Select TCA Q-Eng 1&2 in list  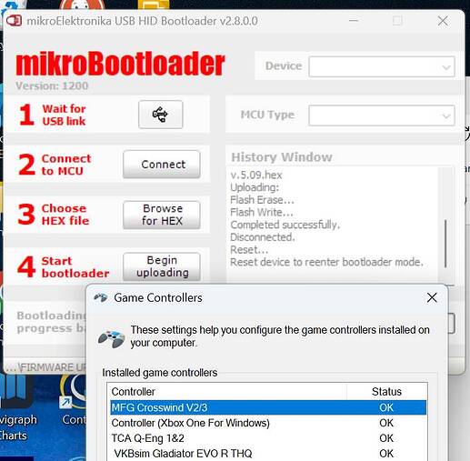(268, 438)
